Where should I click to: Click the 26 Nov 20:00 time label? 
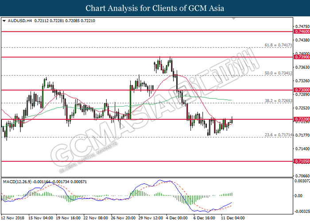pyautogui.click(x=123, y=218)
